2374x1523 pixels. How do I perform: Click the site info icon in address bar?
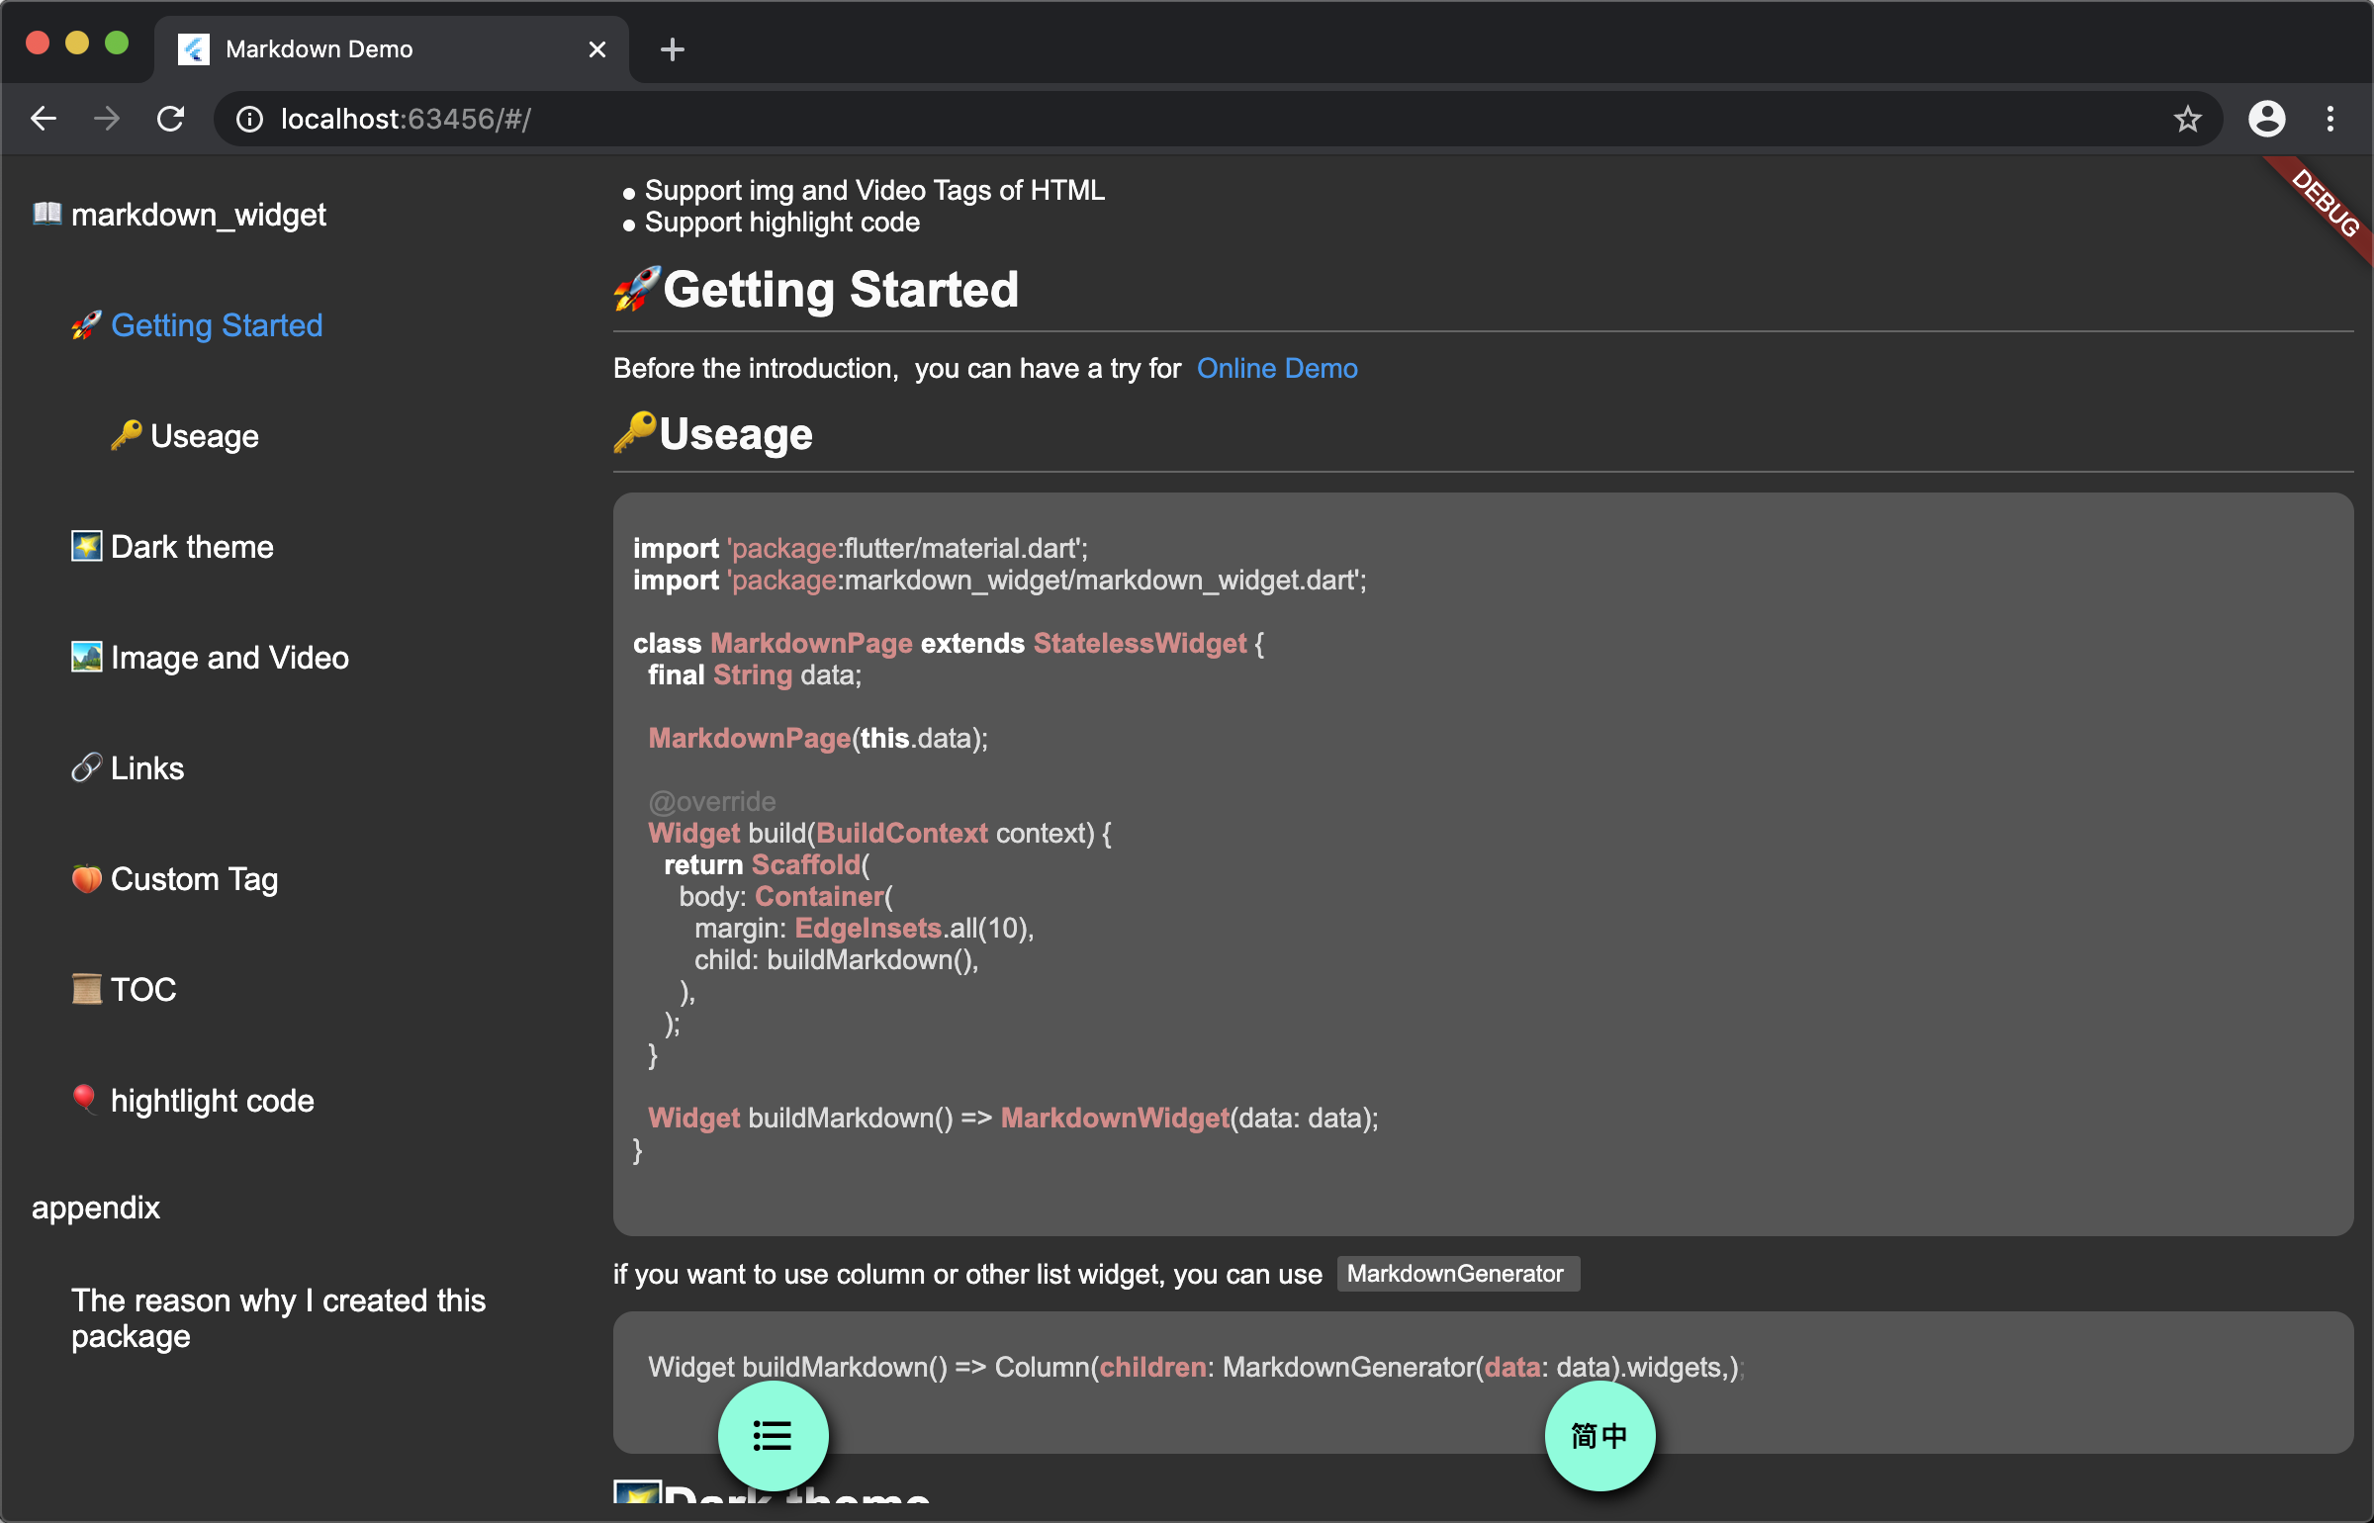pyautogui.click(x=249, y=119)
